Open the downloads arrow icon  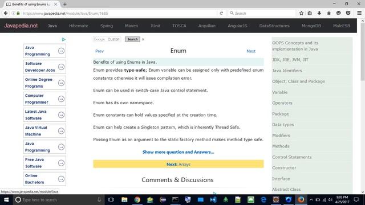319,13
